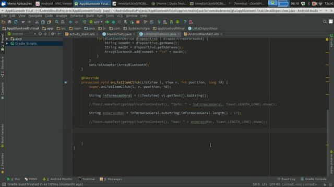Click the Cut scissors toolbar icon
The width and height of the screenshot is (334, 187).
tap(37, 22)
